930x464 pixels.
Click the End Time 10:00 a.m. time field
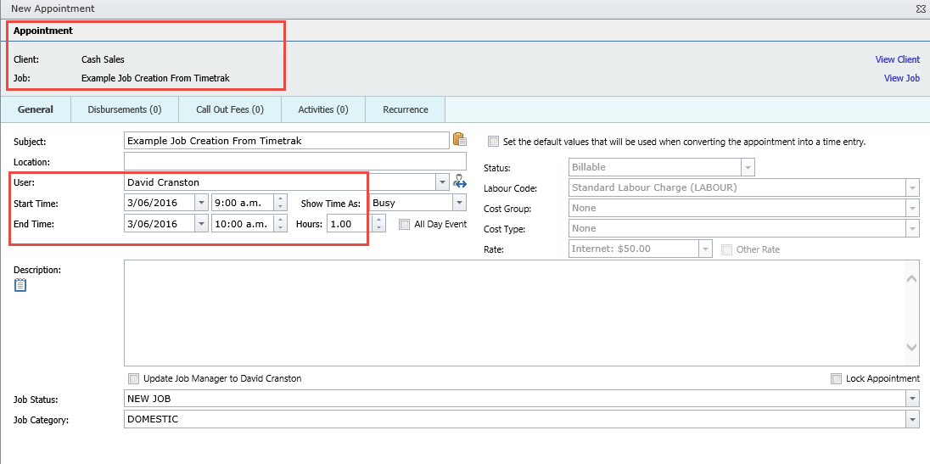coord(243,223)
